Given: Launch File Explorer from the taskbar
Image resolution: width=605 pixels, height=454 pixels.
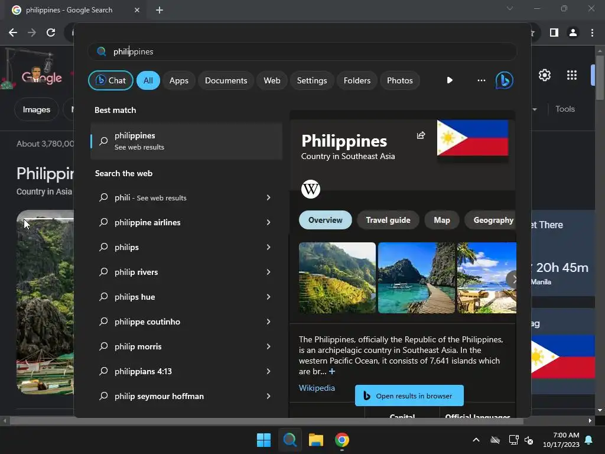Looking at the screenshot, I should pos(315,440).
